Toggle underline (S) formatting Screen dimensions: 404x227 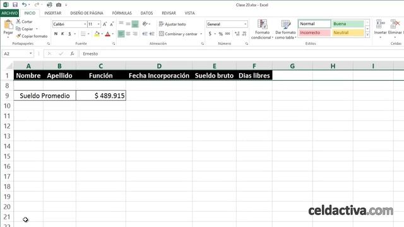tap(69, 33)
